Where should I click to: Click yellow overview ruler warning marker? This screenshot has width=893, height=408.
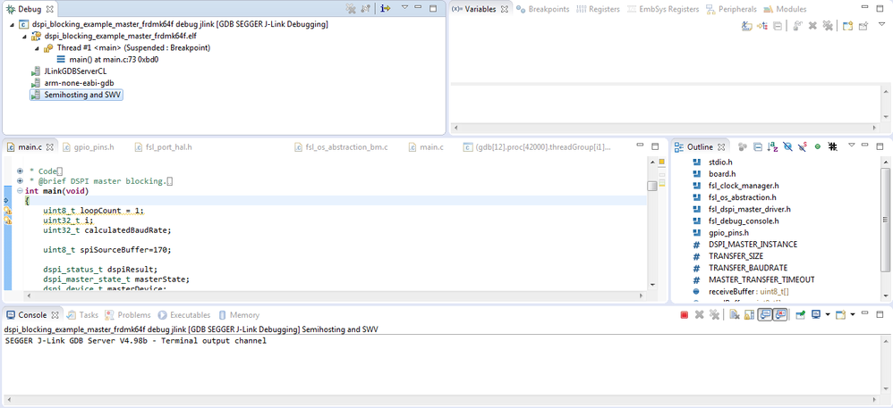[x=662, y=162]
